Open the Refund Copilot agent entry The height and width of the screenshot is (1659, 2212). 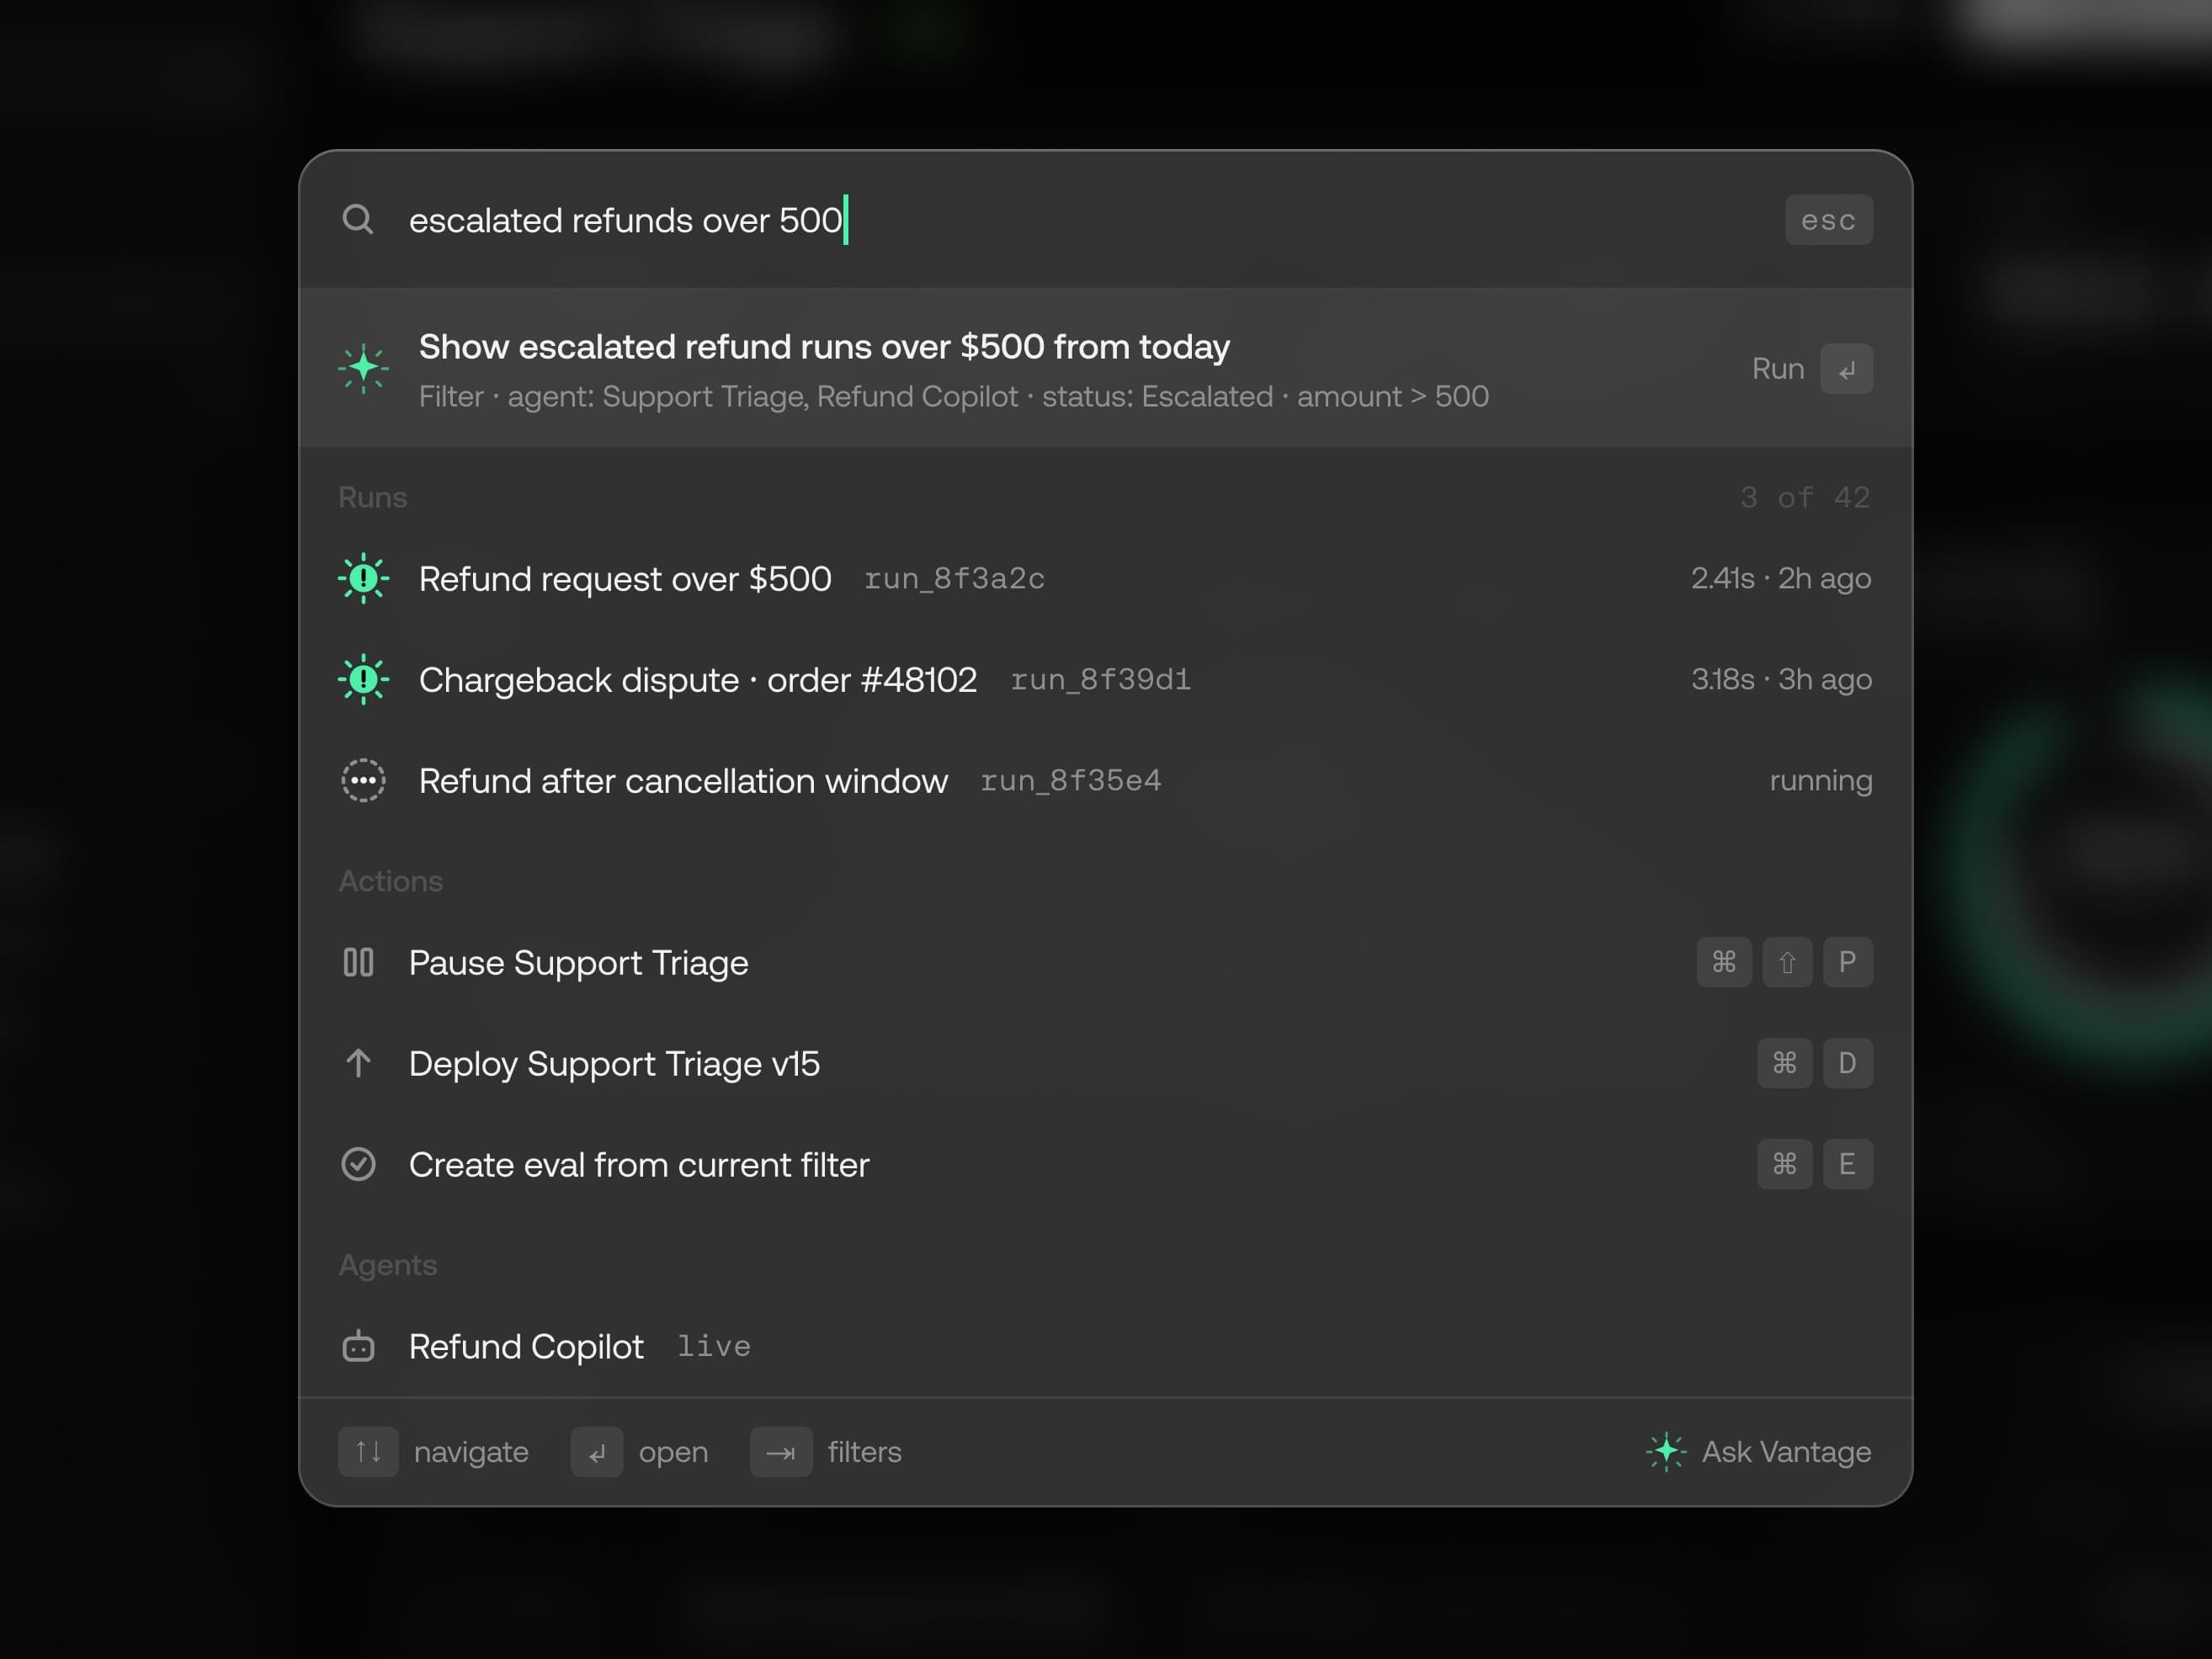tap(1105, 1346)
